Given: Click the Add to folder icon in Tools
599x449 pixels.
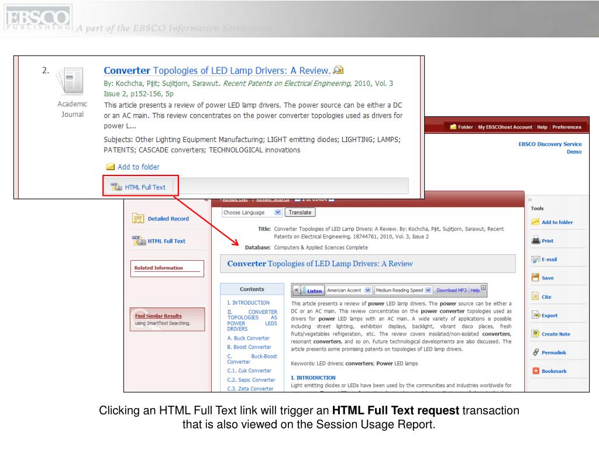Looking at the screenshot, I should pos(535,222).
